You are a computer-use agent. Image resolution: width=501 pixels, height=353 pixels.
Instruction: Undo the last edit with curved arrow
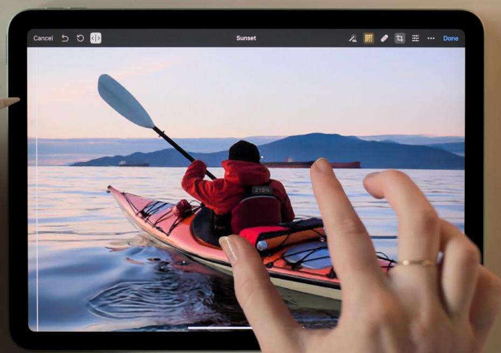[65, 38]
